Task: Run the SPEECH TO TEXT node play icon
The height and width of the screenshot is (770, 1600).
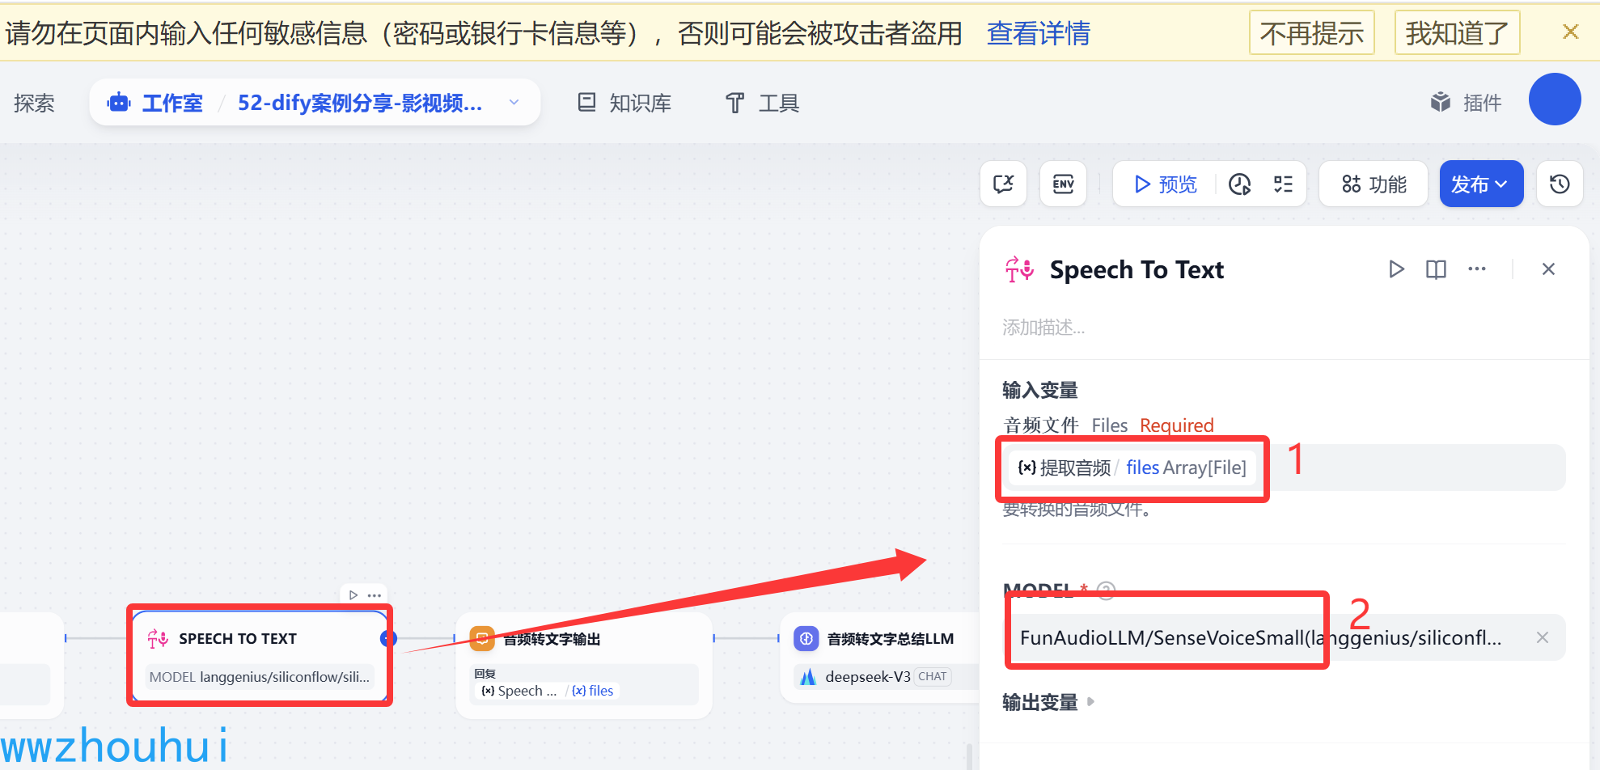Action: pos(353,595)
